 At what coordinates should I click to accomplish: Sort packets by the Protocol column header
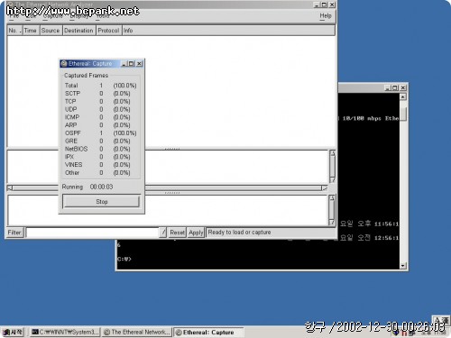(108, 31)
